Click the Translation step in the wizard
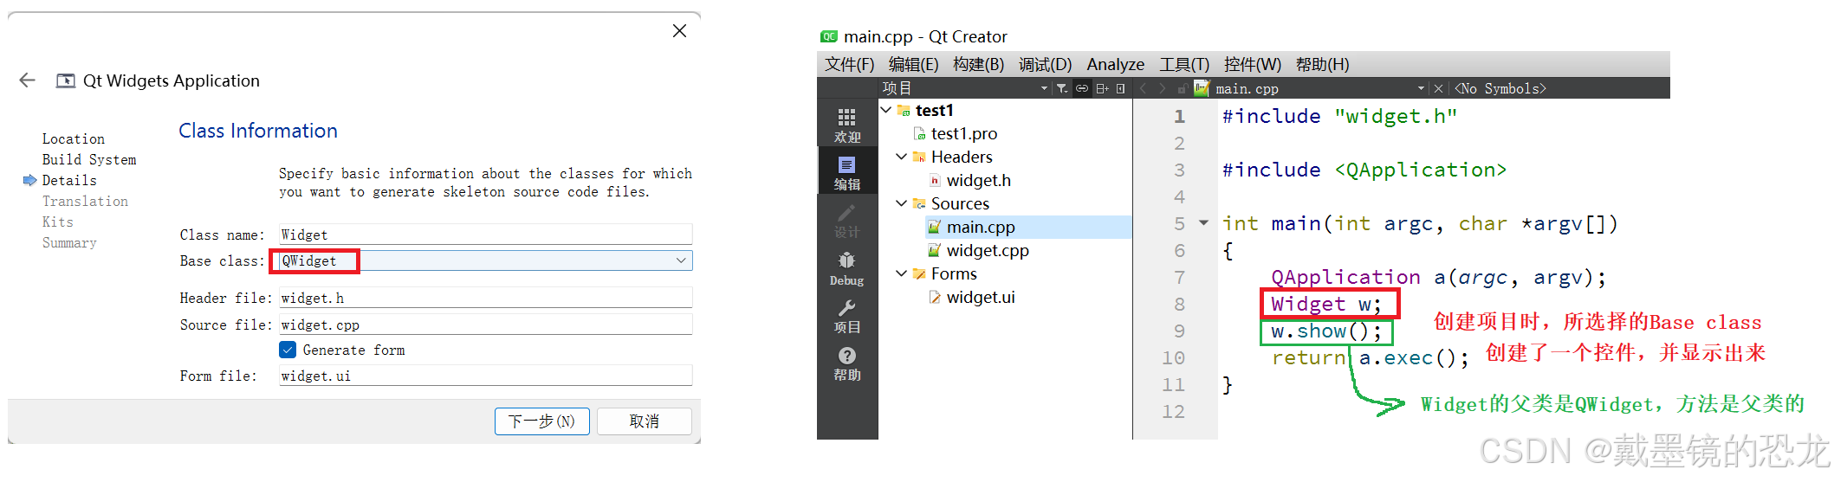 click(85, 201)
